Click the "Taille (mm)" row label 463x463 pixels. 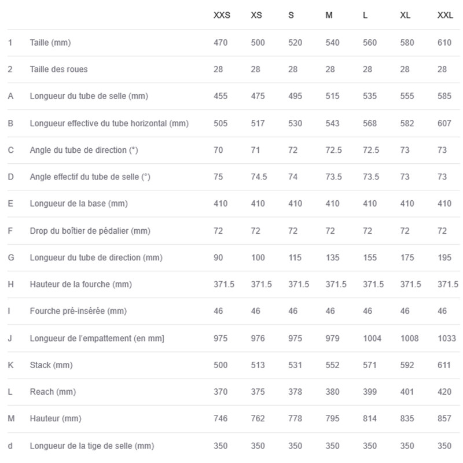coord(50,42)
